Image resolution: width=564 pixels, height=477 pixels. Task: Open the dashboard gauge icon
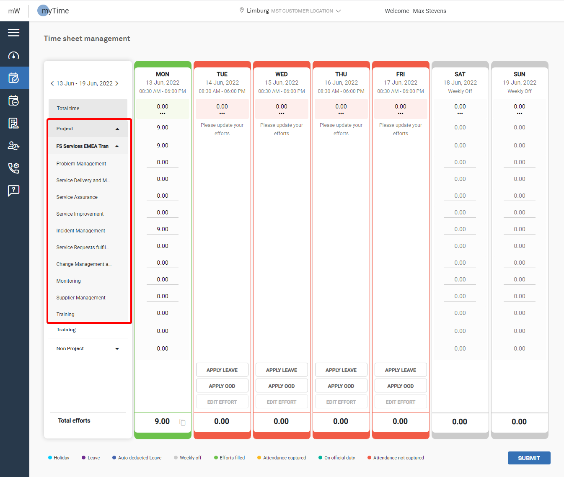(14, 56)
